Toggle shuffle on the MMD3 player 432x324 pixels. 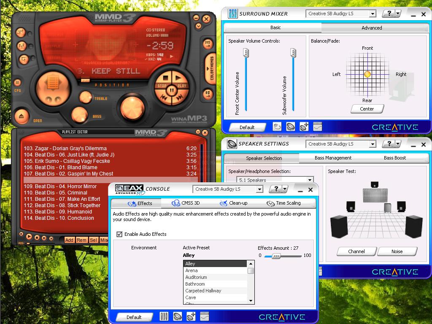[21, 32]
